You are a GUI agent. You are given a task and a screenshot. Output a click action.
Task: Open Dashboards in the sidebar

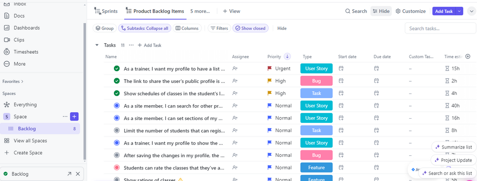point(27,27)
